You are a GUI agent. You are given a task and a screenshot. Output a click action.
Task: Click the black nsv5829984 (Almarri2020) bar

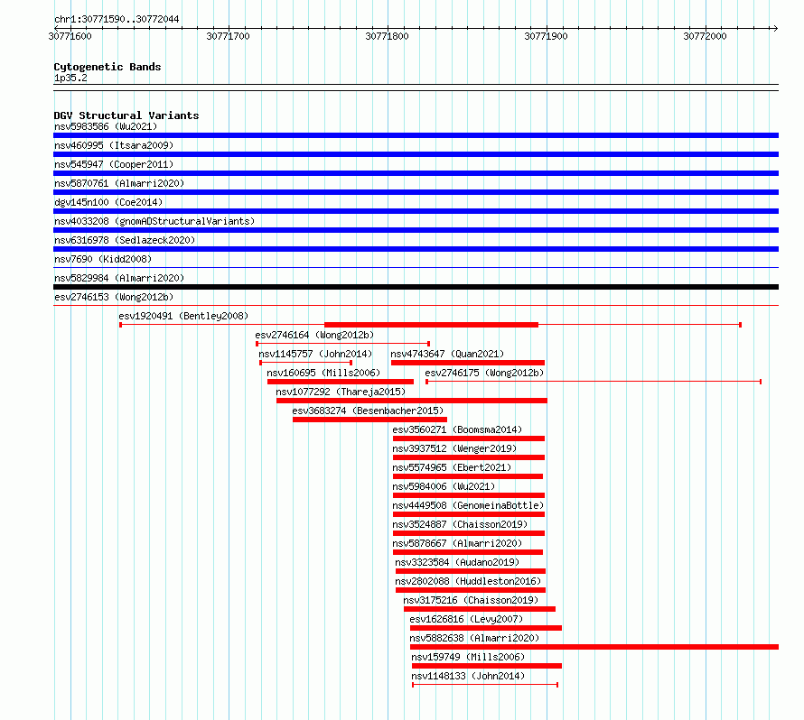coord(416,287)
